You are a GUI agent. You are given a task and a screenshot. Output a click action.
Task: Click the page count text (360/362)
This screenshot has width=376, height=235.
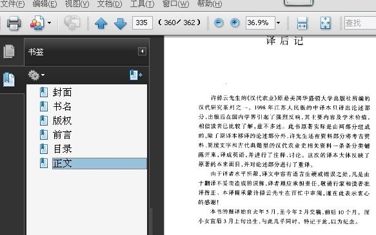pyautogui.click(x=179, y=23)
